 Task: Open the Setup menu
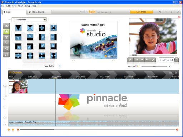click(28, 6)
